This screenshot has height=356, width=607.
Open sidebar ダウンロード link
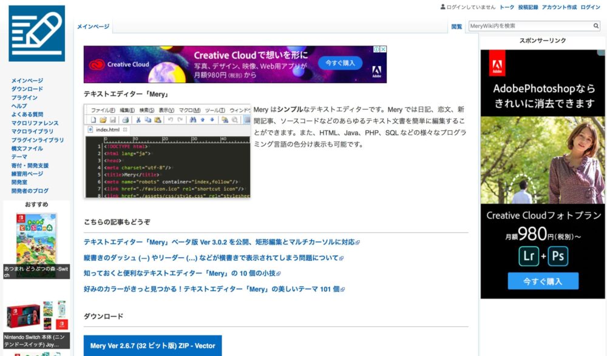coord(27,89)
